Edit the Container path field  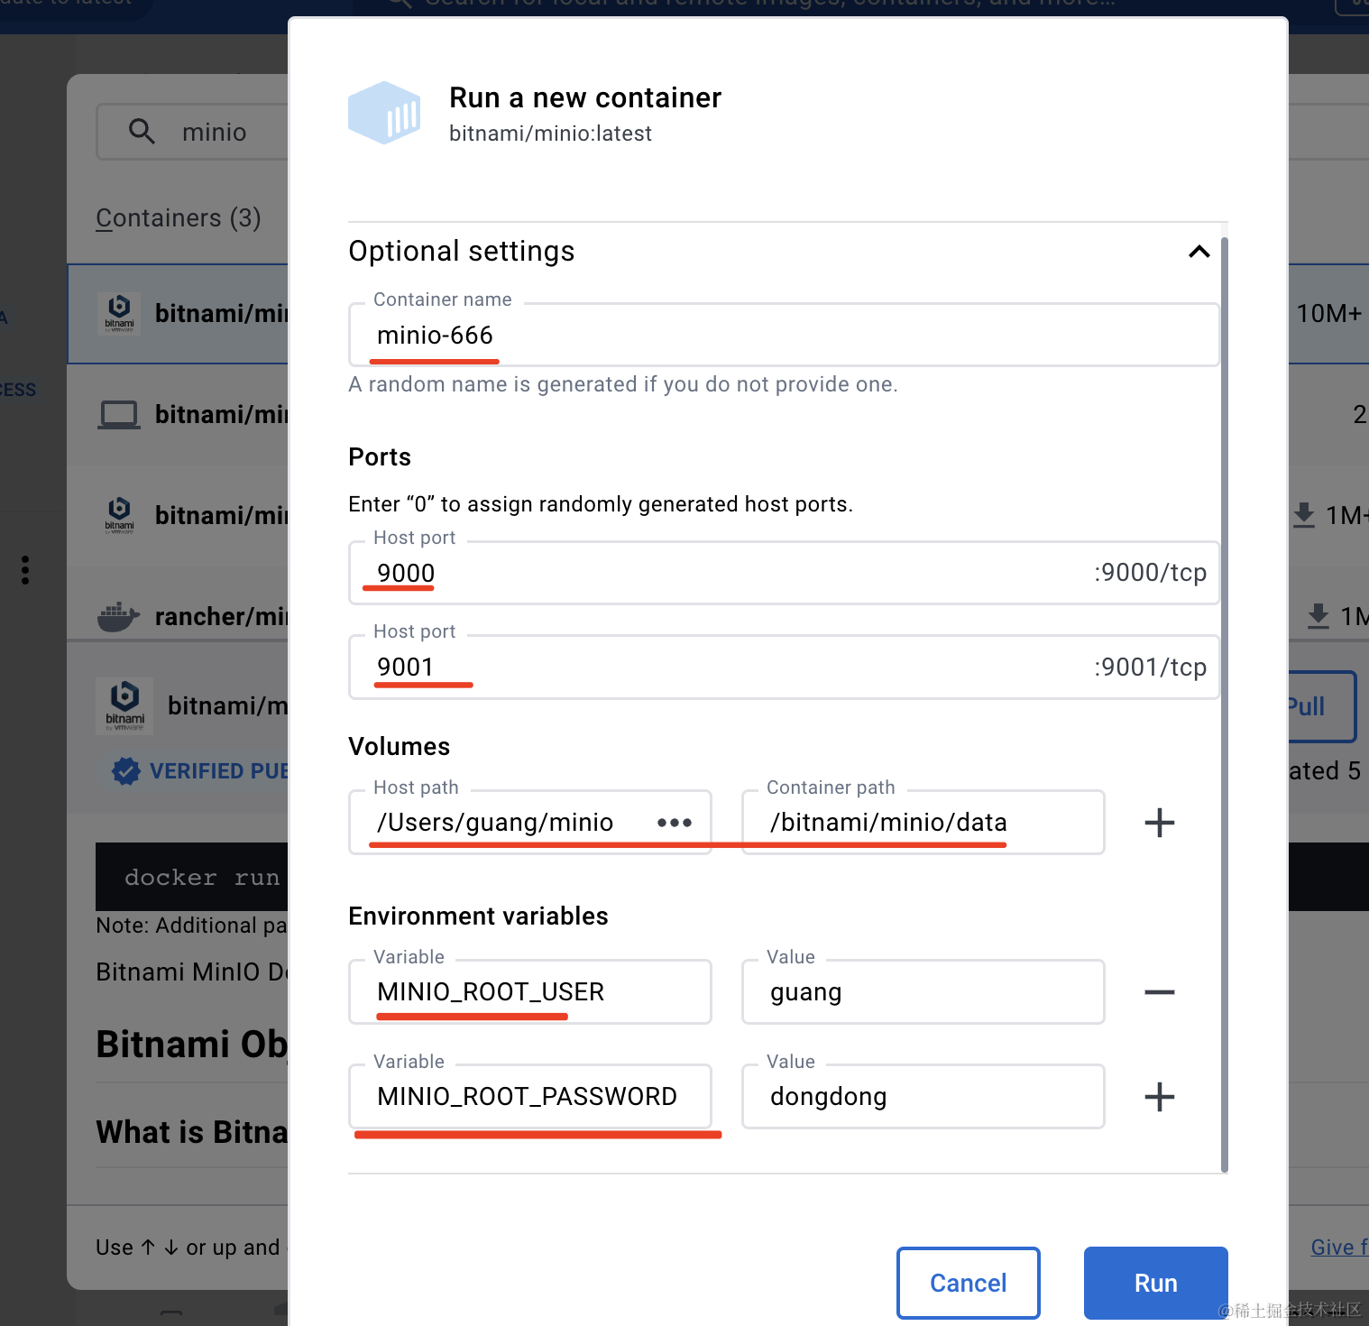[922, 823]
